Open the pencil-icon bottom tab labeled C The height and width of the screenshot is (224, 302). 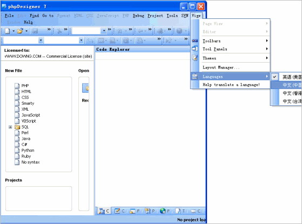point(119,211)
